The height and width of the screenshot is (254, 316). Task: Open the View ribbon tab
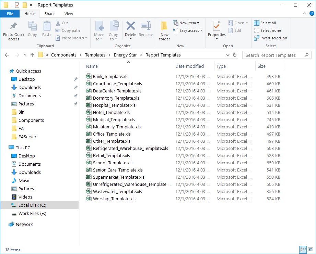69,14
